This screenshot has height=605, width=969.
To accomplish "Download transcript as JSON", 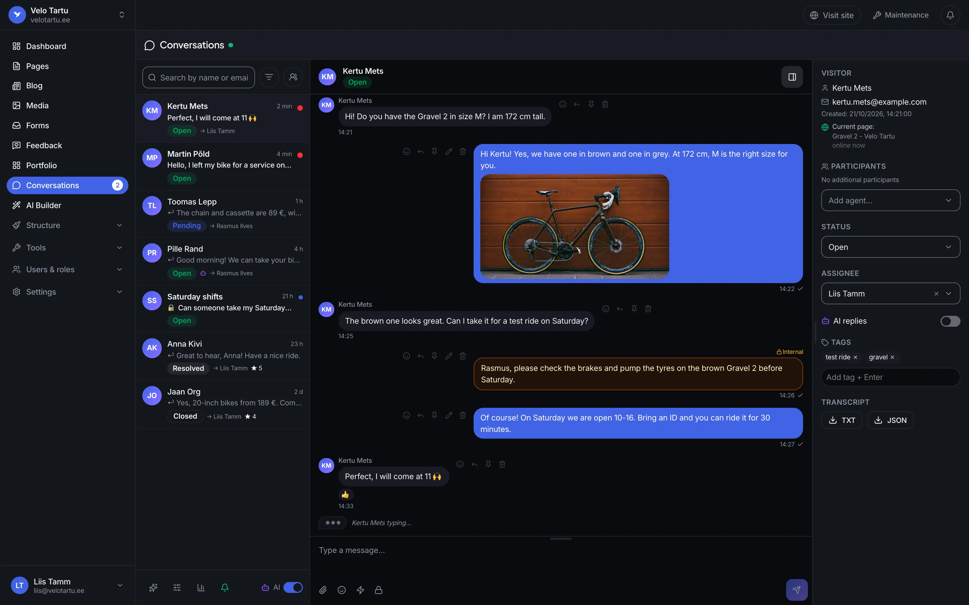I will click(891, 420).
